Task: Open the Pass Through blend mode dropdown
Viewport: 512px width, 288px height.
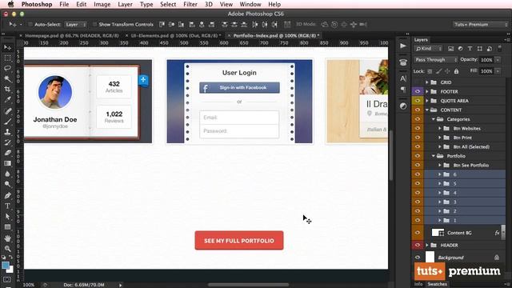Action: pyautogui.click(x=436, y=60)
